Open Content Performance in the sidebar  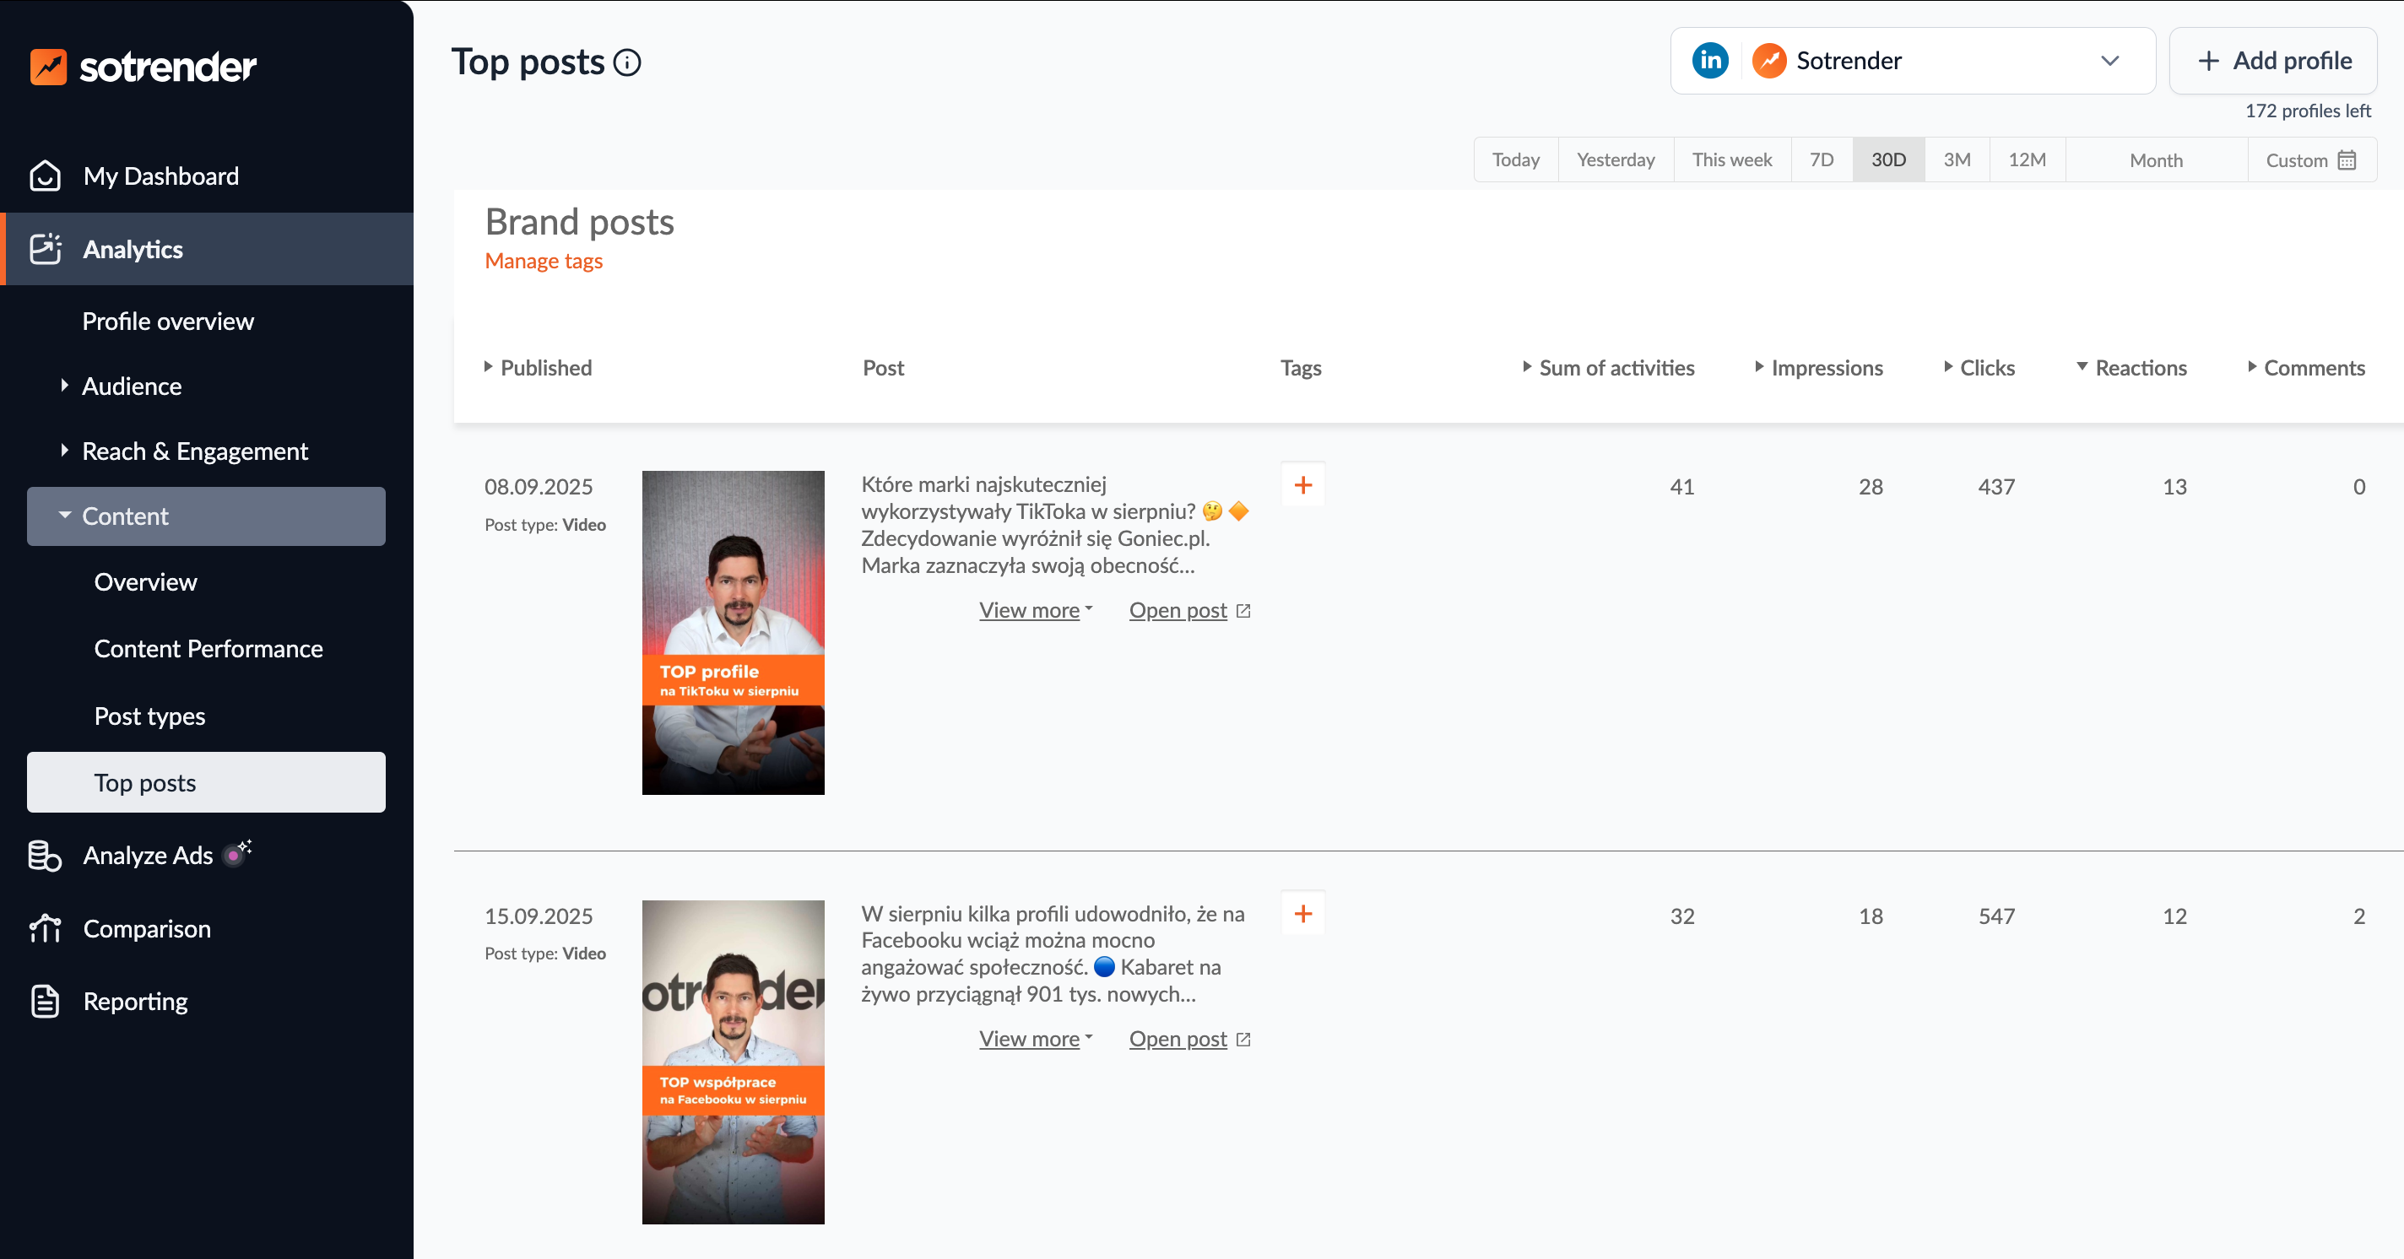[x=208, y=649]
